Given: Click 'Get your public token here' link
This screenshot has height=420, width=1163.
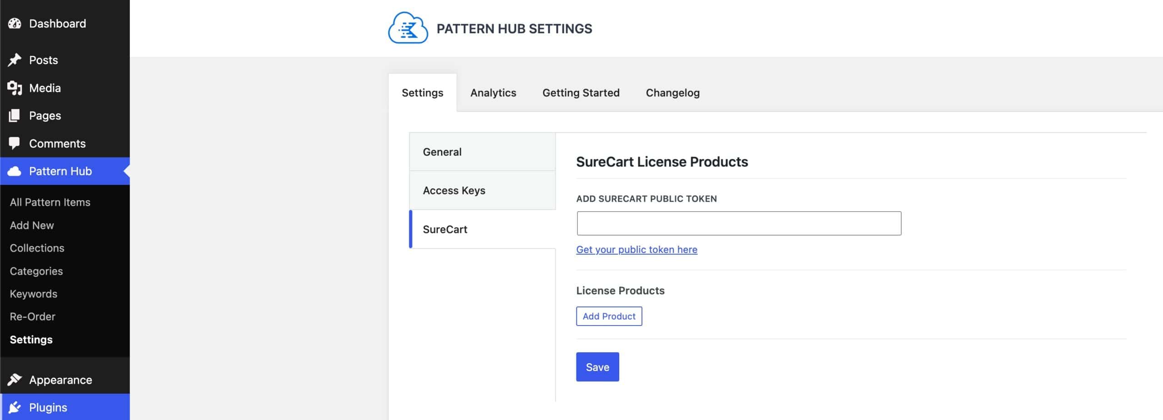Looking at the screenshot, I should [636, 249].
